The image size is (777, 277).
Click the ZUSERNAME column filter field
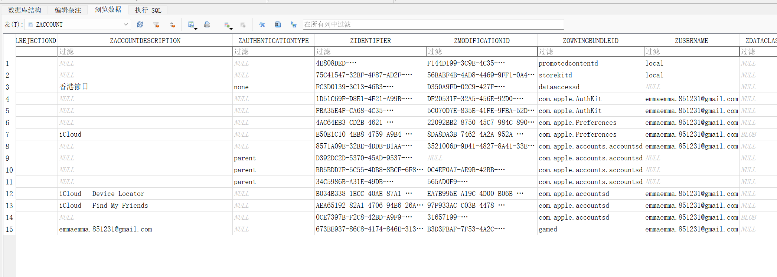692,51
